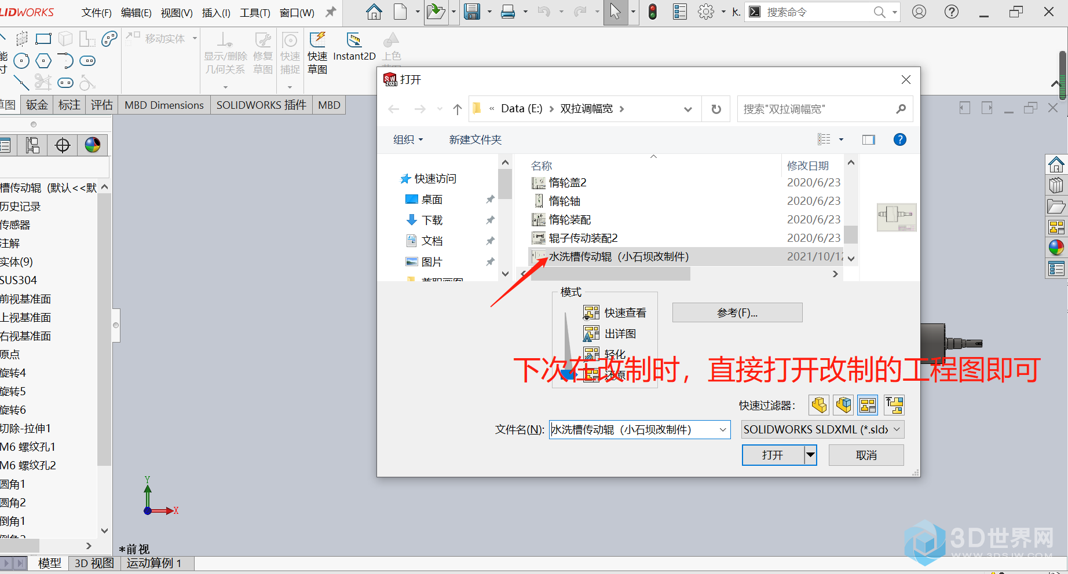Click the 打开 button in the dialog

pos(773,455)
